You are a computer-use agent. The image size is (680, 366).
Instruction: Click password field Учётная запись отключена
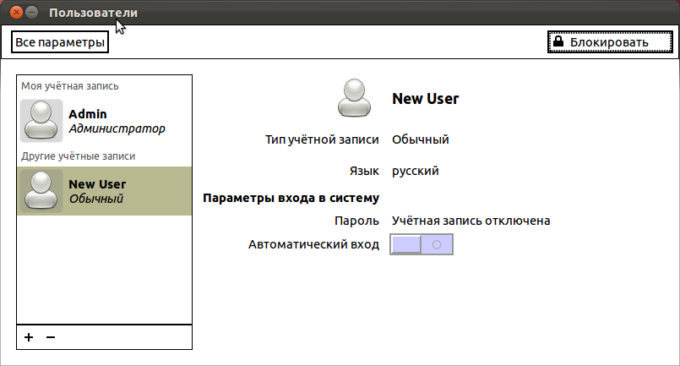(x=471, y=221)
